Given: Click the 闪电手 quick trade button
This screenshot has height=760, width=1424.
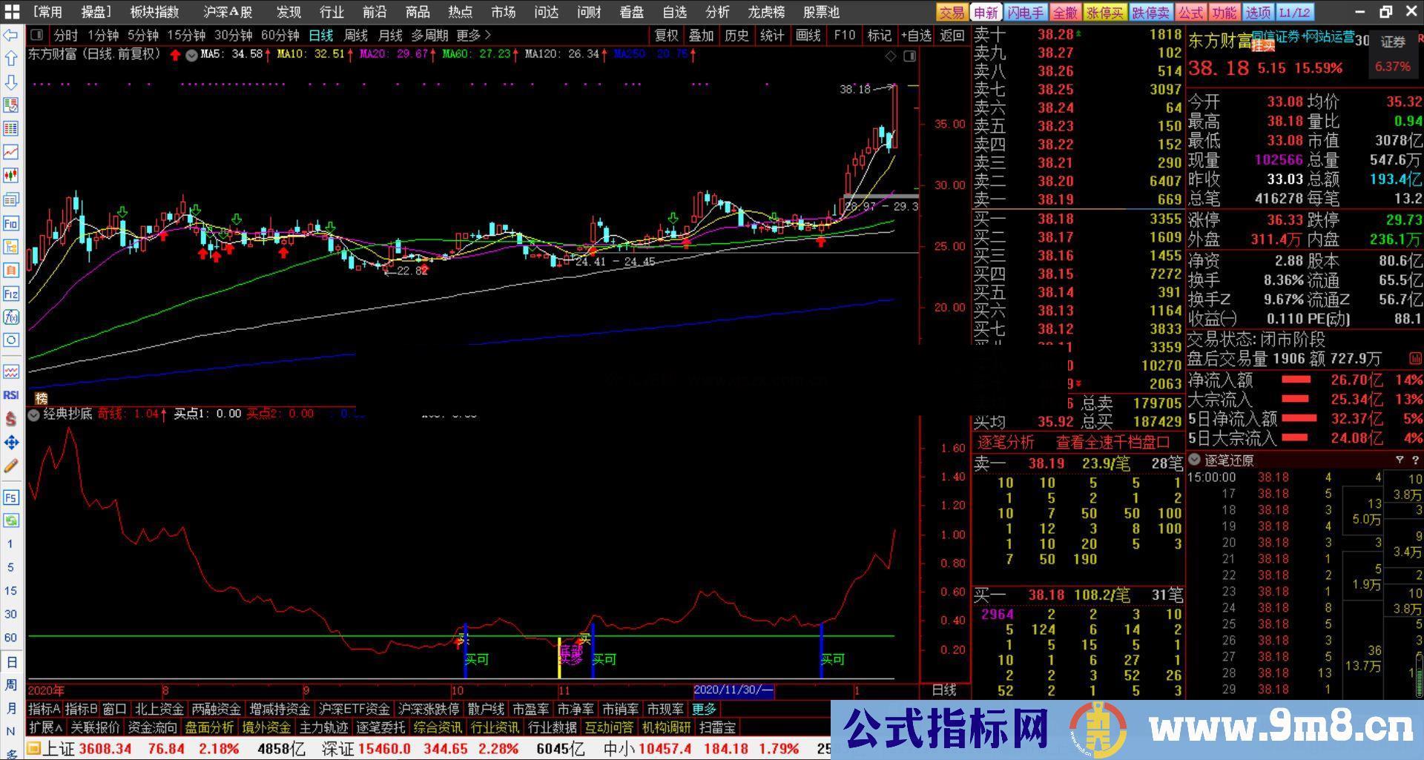Looking at the screenshot, I should click(1026, 13).
